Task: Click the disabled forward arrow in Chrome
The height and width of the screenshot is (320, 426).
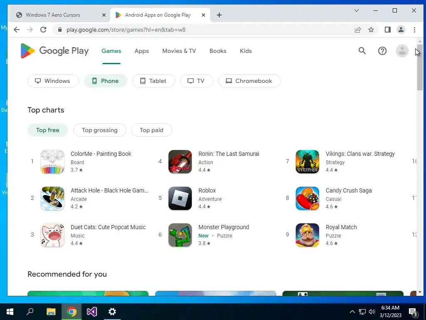Action: pos(30,30)
